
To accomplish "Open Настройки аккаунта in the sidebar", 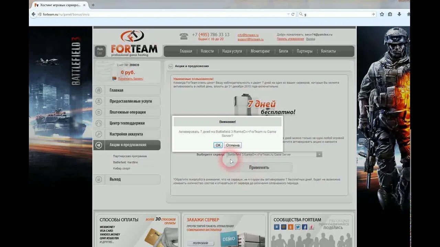I will pyautogui.click(x=127, y=134).
